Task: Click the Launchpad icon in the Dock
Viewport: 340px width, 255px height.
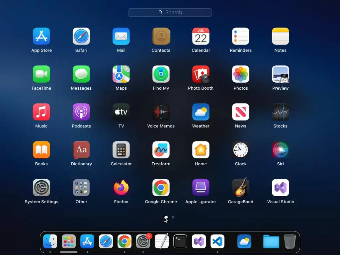Action: coord(69,241)
